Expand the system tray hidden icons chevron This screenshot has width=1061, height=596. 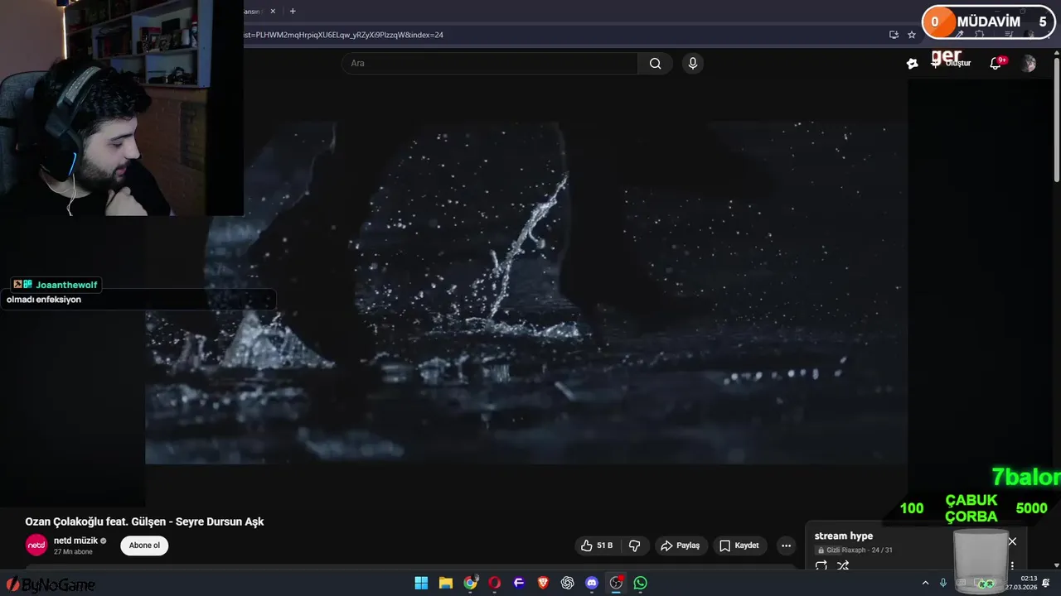pyautogui.click(x=926, y=583)
